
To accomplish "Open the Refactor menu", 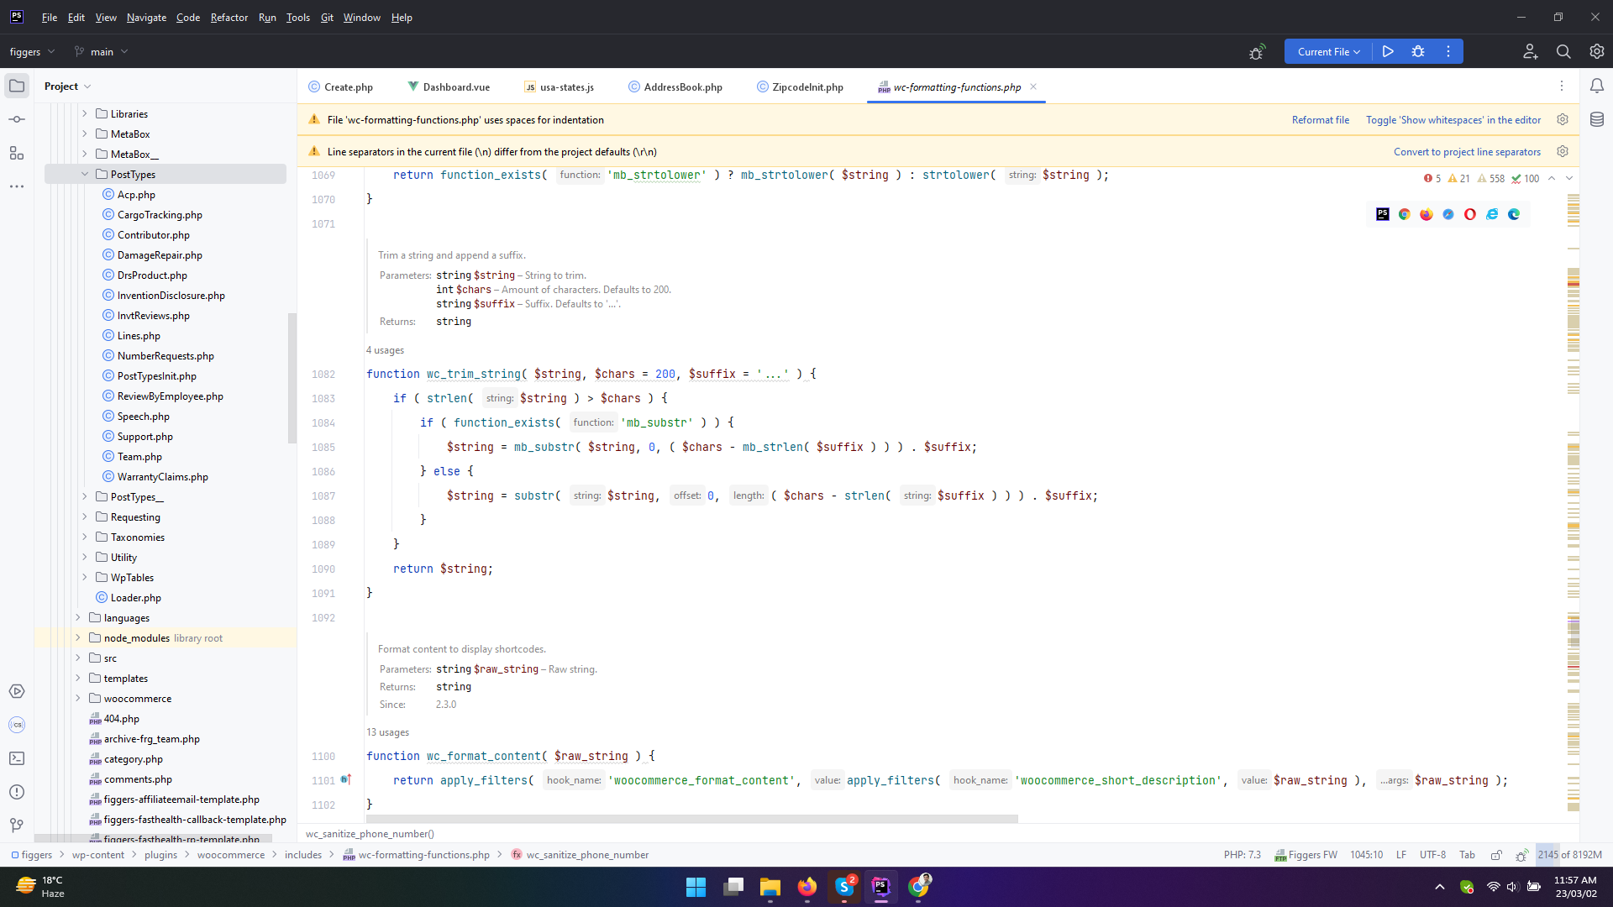I will (x=229, y=17).
